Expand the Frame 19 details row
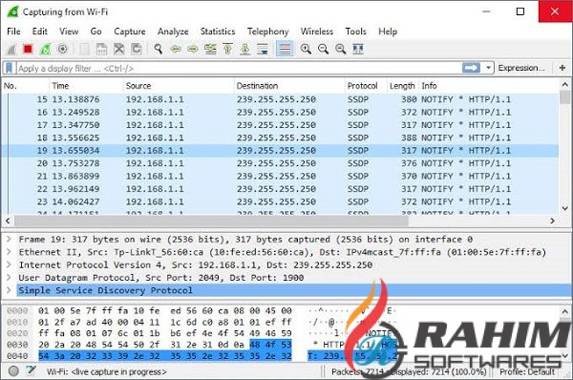This screenshot has width=573, height=380. (x=10, y=240)
